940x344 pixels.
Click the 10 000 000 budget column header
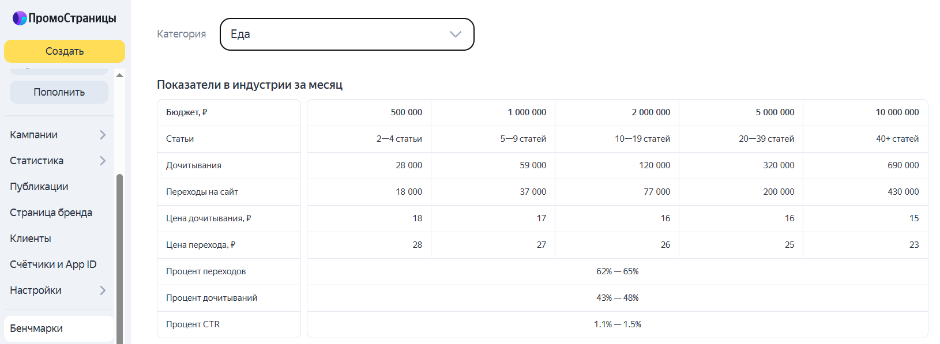pyautogui.click(x=897, y=112)
